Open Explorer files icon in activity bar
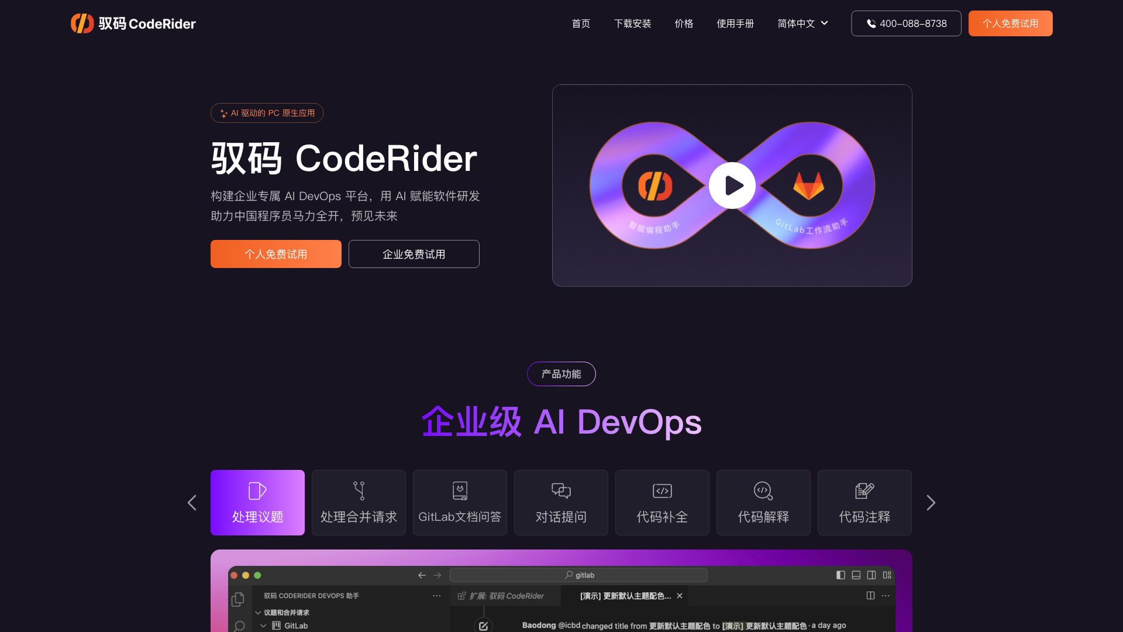Viewport: 1123px width, 632px height. 238,599
